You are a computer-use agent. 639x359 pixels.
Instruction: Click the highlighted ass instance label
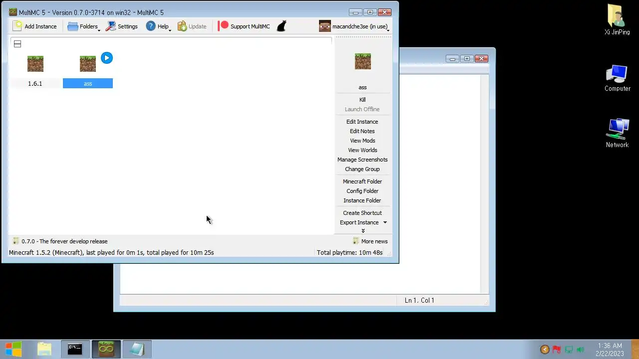tap(88, 84)
